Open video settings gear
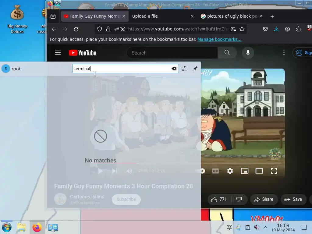The height and width of the screenshot is (234, 312). click(230, 171)
